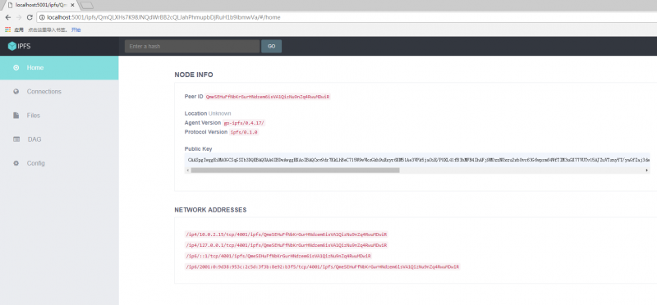This screenshot has width=657, height=305.
Task: Click the 'go-ipfs/0.4.17/' agent version value
Action: 243,123
